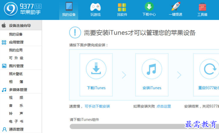Click the arrow between download and install
The width and height of the screenshot is (219, 133).
[124, 75]
